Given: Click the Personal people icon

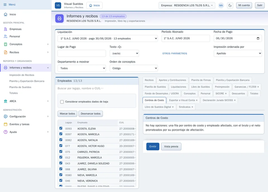Looking at the screenshot, I should tap(6, 36).
